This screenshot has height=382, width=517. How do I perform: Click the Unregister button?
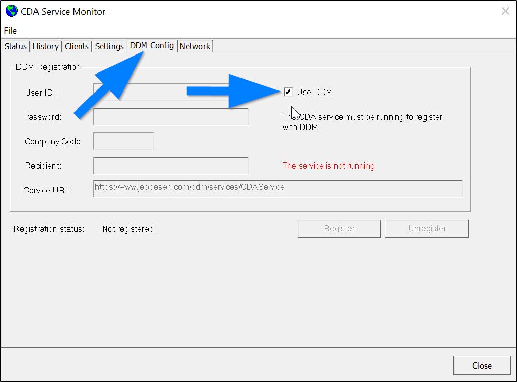[x=427, y=228]
